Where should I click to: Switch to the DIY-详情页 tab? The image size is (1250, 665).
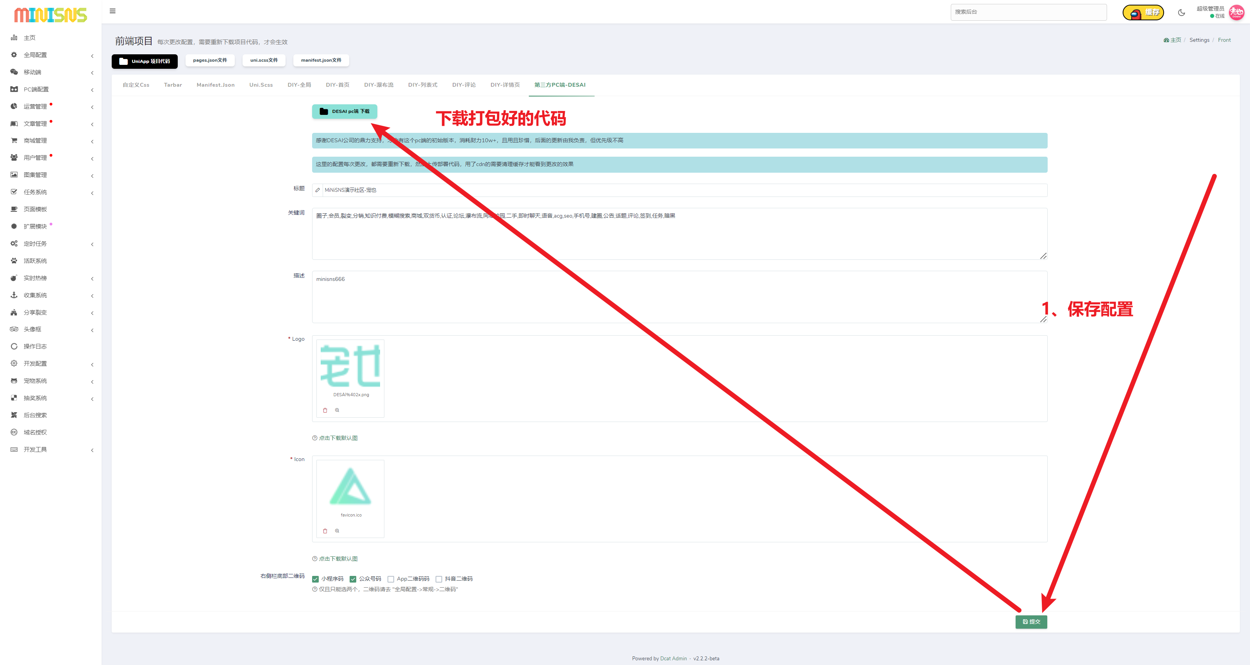505,85
